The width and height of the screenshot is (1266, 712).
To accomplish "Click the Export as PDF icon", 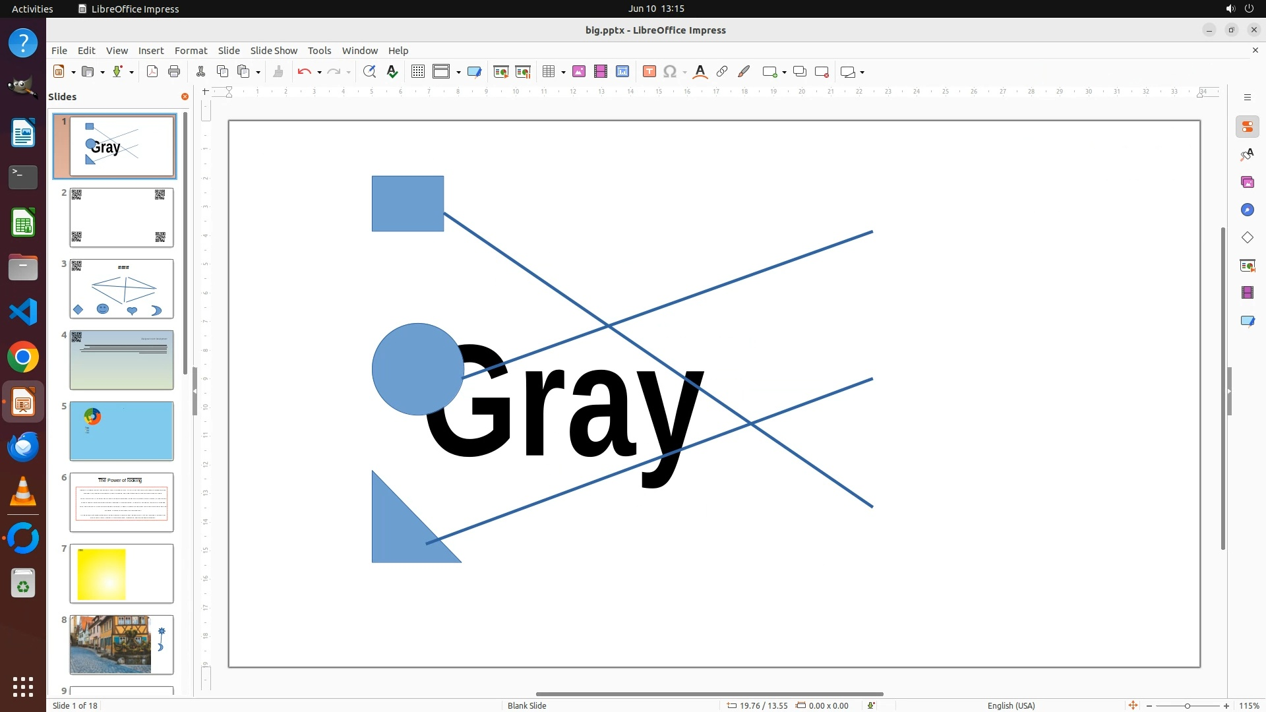I will coord(152,72).
